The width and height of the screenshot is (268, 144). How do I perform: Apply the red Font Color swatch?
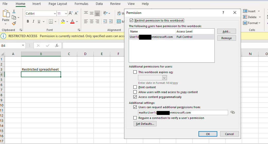pyautogui.click(x=72, y=21)
